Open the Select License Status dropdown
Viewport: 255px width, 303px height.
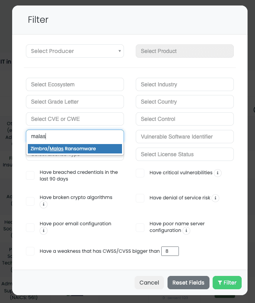pos(185,154)
